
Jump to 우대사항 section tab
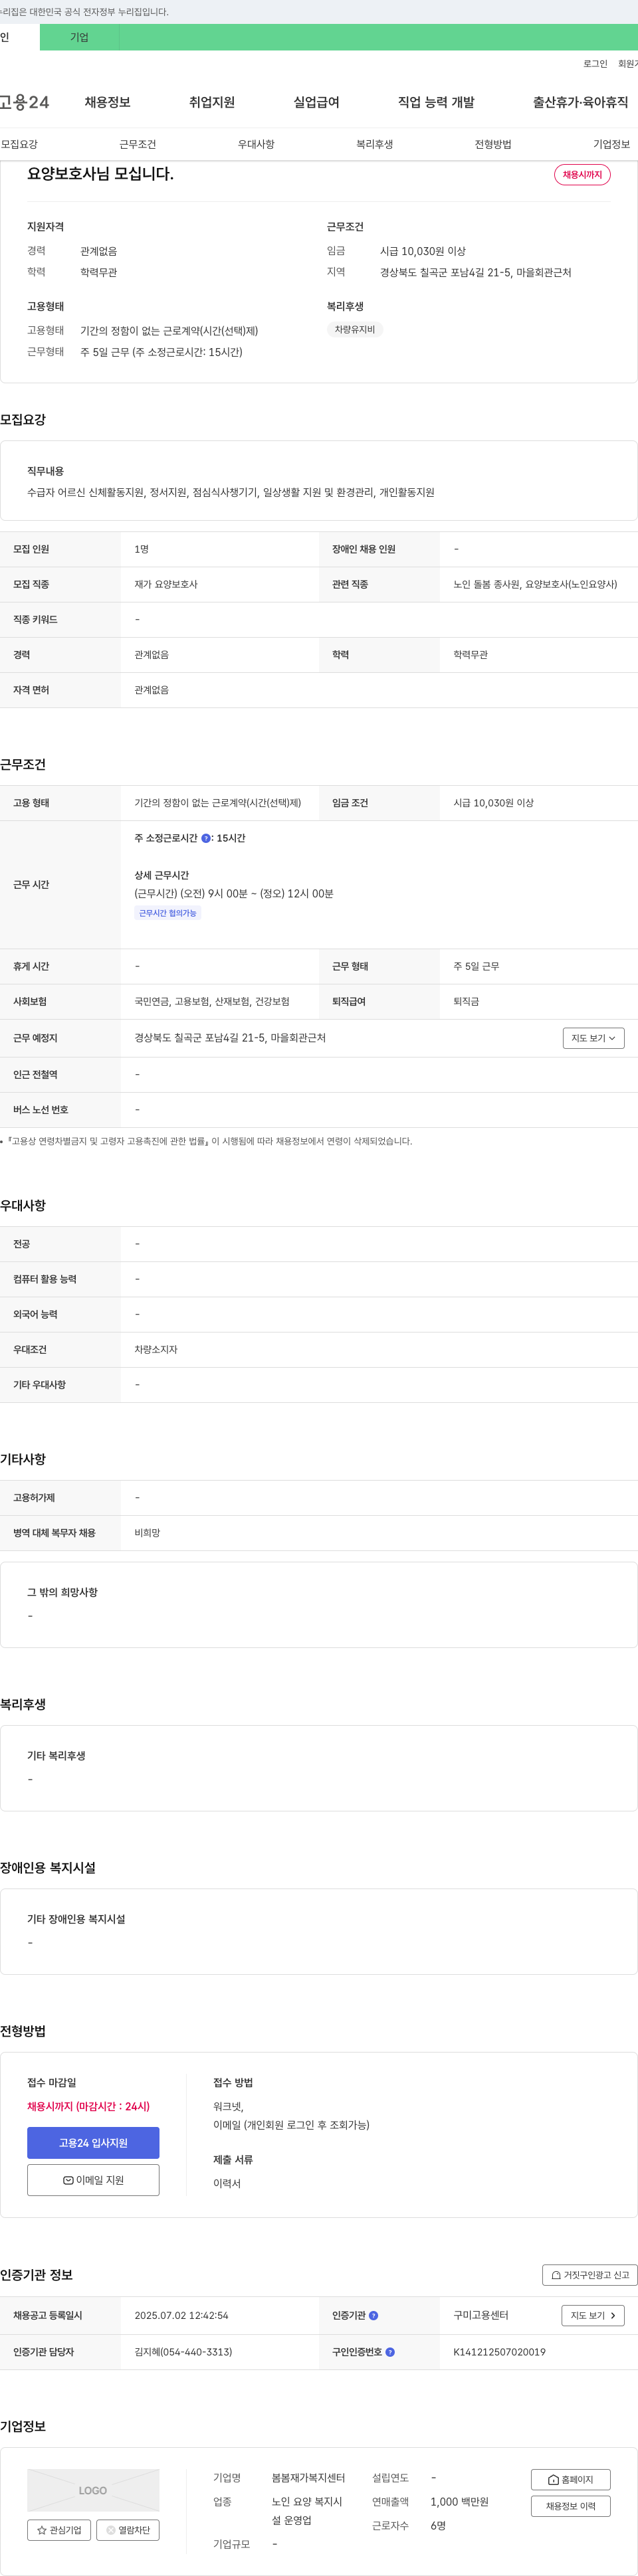[256, 144]
